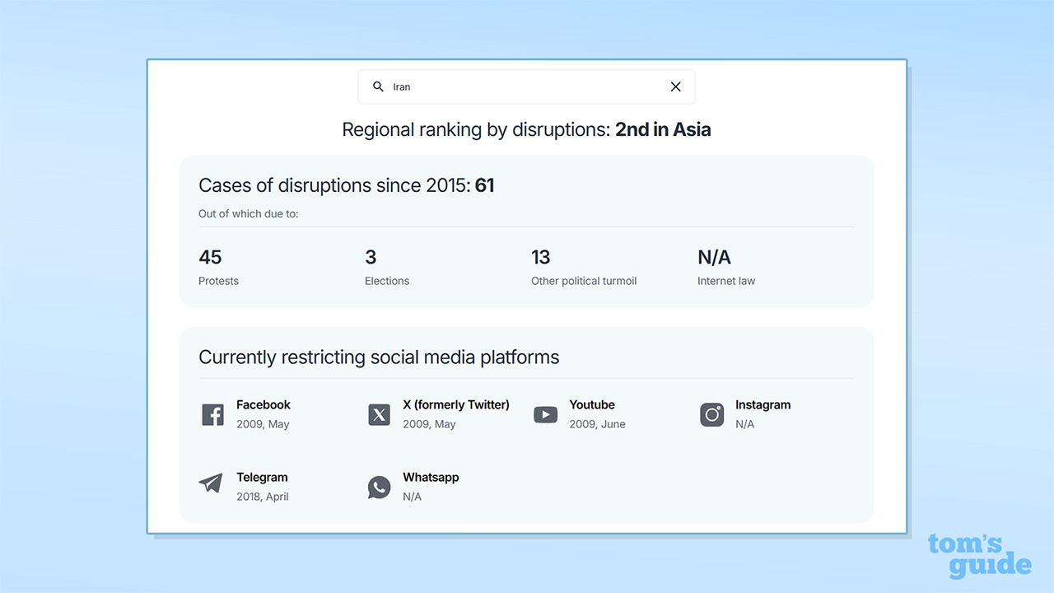The image size is (1054, 593).
Task: Click the 13 Other political turmoil figure
Action: (x=541, y=257)
